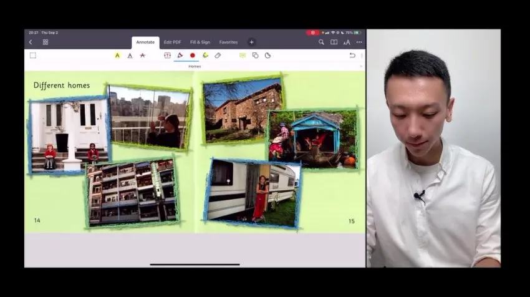Open the sticker tool
The image size is (530, 297).
tap(267, 56)
